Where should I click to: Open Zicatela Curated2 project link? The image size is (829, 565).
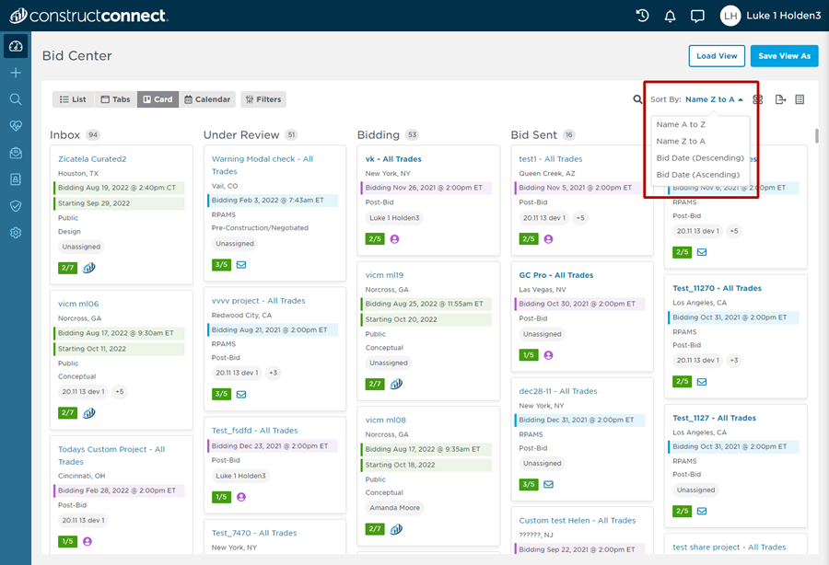(92, 159)
